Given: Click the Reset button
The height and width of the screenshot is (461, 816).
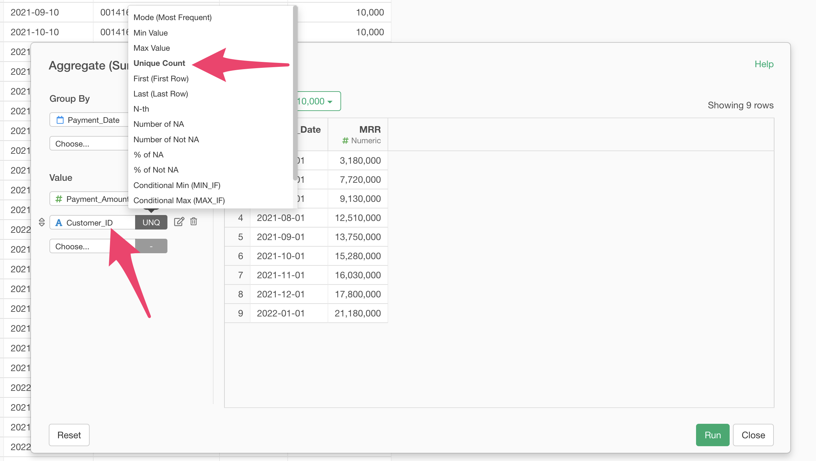Looking at the screenshot, I should (69, 435).
